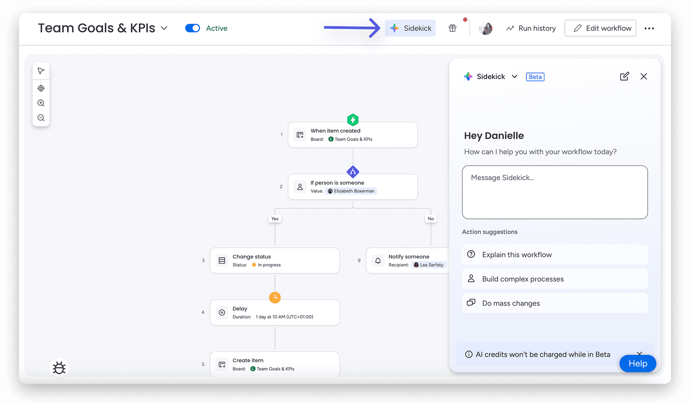Click the create item icon in step 5

point(222,364)
